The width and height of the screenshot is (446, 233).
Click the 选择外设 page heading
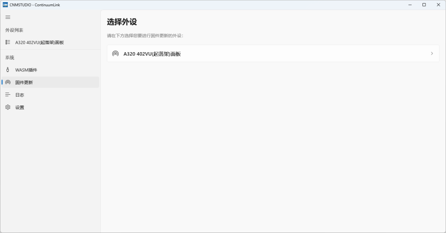[122, 22]
